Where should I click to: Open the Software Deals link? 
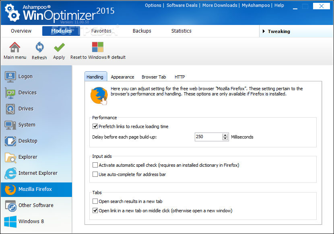click(182, 5)
